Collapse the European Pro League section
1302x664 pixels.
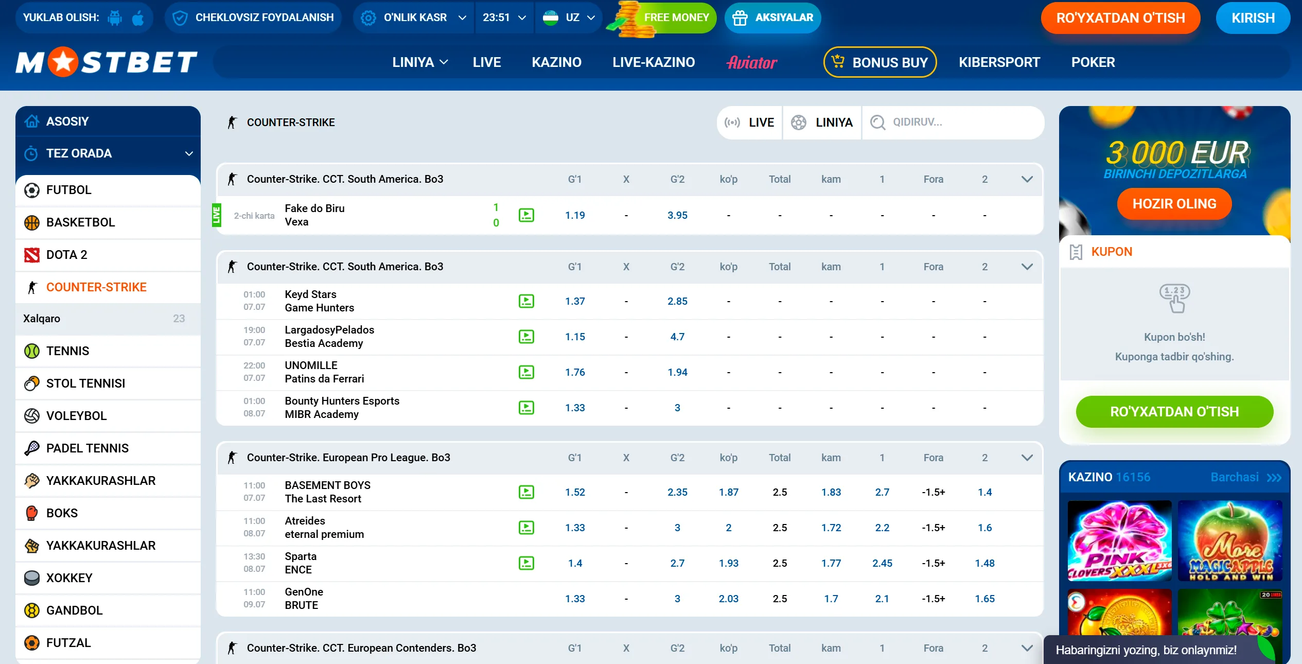pos(1027,458)
